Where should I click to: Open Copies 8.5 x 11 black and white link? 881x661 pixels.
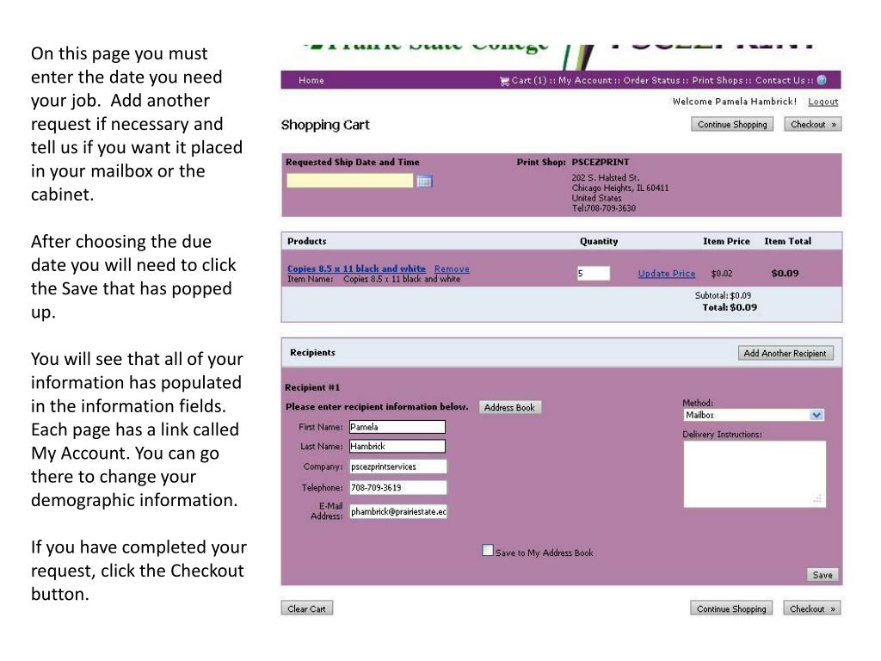coord(356,269)
